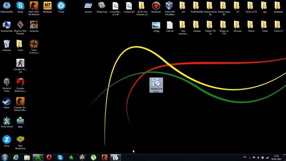Open the Action Center flag tray icon
This screenshot has width=286, height=161.
tap(254, 157)
